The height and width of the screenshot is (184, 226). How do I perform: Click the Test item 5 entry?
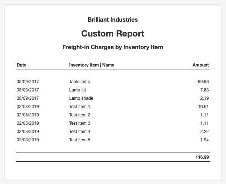(x=79, y=140)
